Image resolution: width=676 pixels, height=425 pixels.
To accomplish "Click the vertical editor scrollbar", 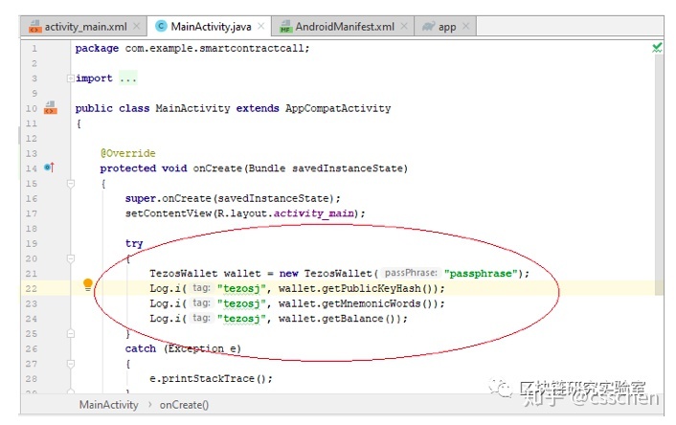I will pos(659,174).
